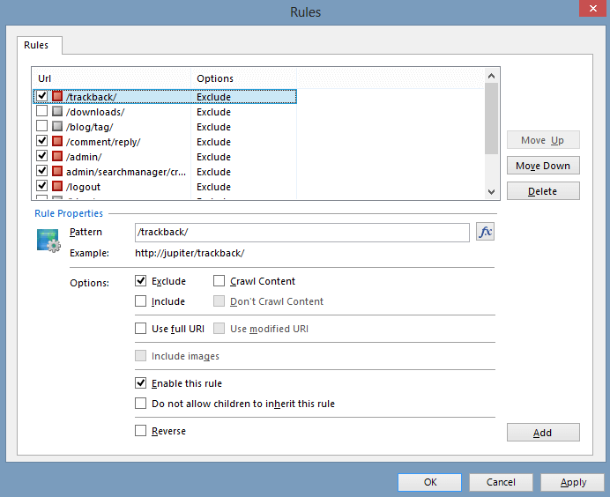Select the /comment/reply/ rule row
The image size is (610, 497).
tap(165, 142)
